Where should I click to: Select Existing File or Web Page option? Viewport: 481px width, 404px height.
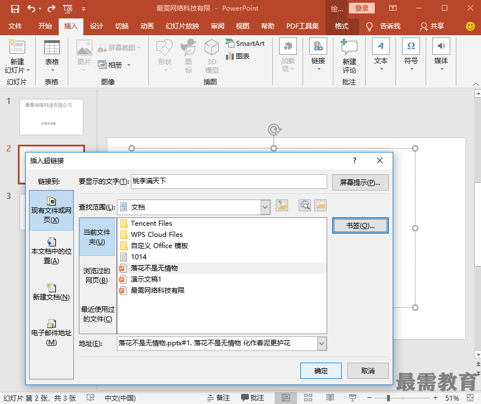point(51,210)
